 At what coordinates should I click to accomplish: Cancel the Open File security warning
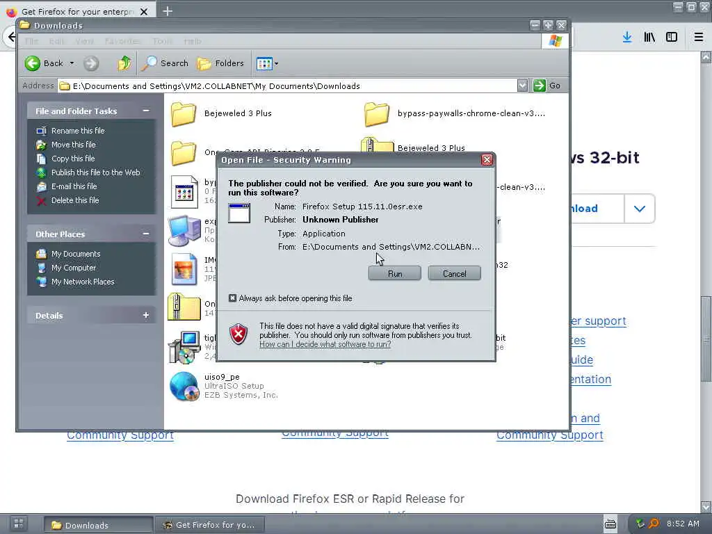coord(454,273)
